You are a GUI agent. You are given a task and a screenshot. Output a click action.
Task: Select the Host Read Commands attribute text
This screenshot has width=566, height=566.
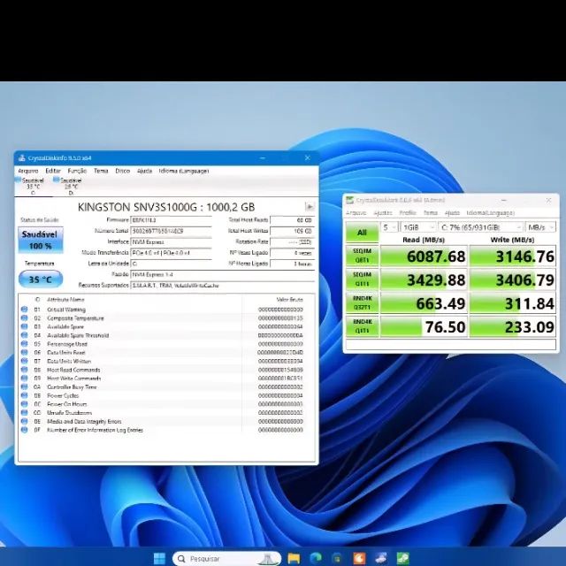(x=73, y=370)
